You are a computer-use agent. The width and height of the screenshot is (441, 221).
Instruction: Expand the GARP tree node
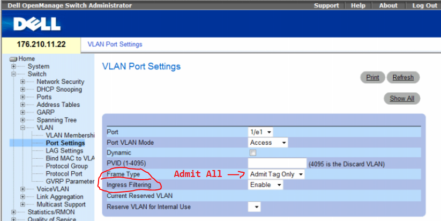tap(23, 112)
